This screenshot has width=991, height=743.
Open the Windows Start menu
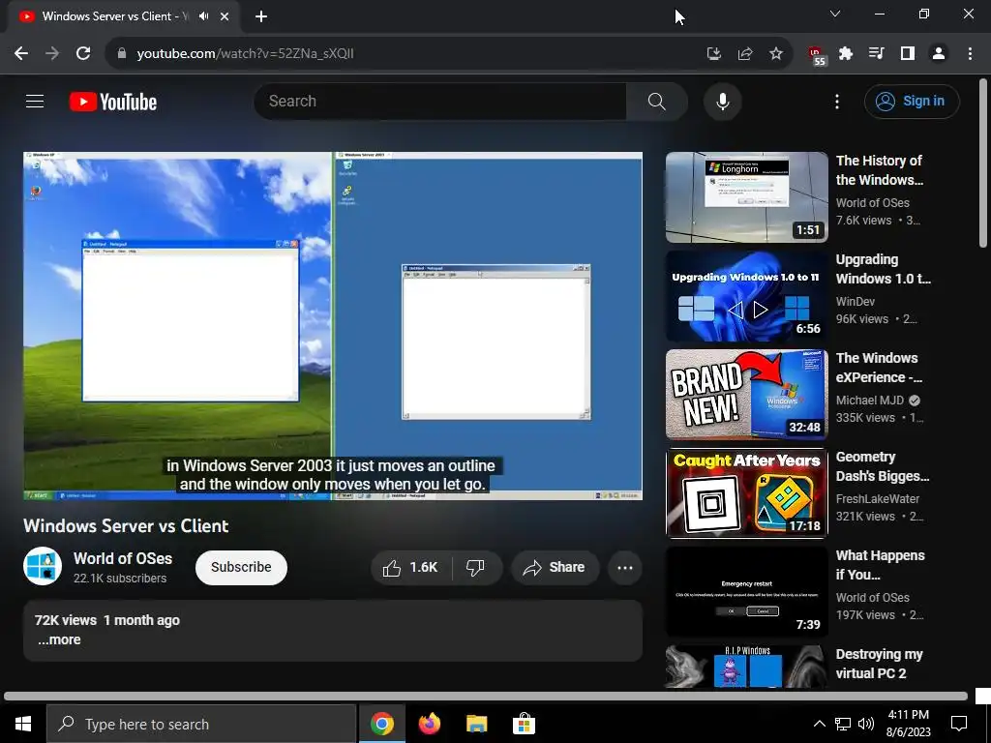23,724
